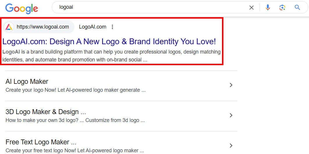Image resolution: width=309 pixels, height=154 pixels.
Task: Select the "Free Text Logo Maker" sitelink title
Action: point(41,142)
